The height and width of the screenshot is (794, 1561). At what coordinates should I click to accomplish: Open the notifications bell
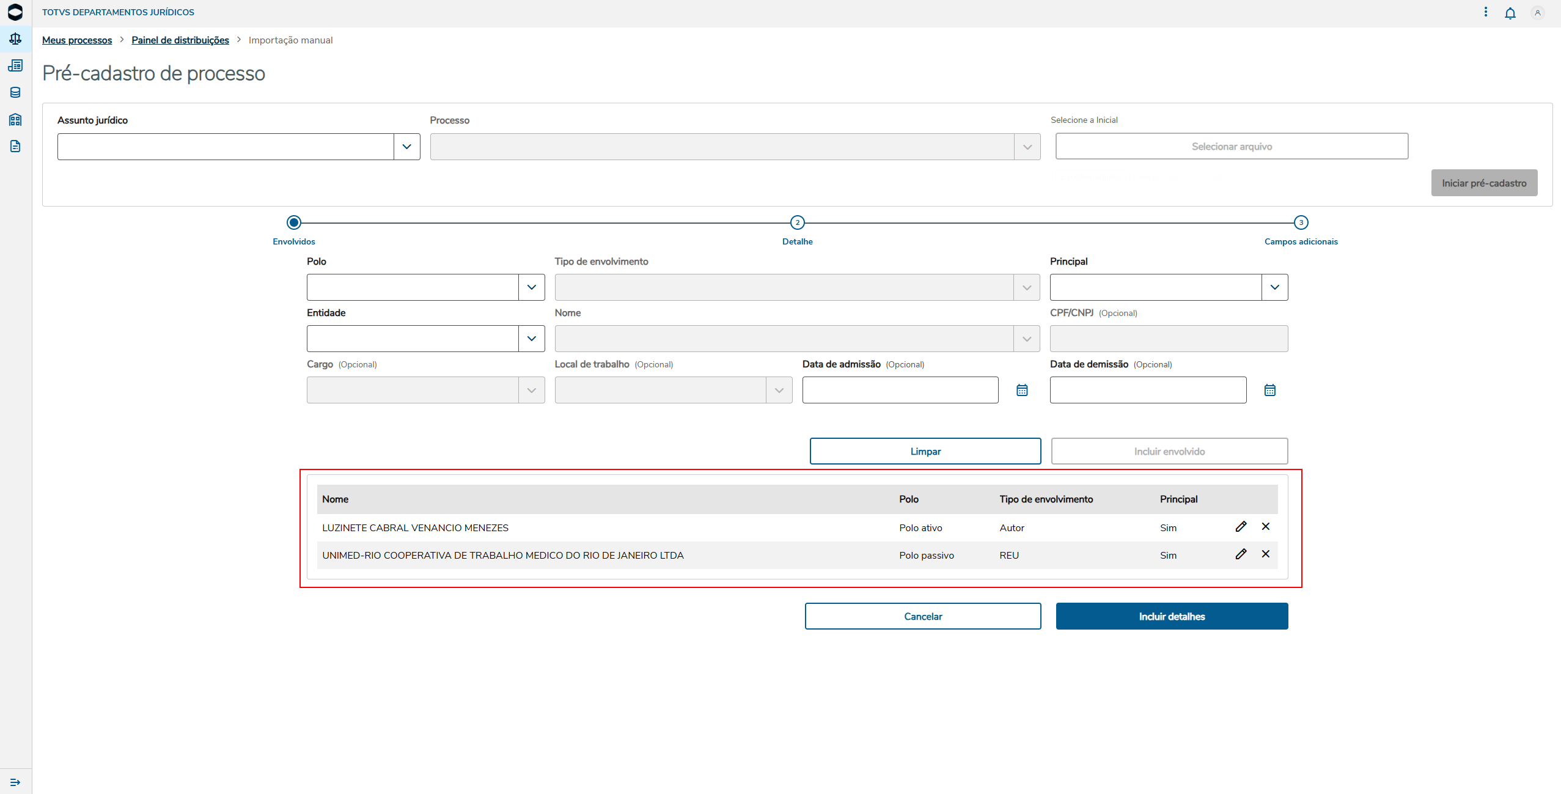point(1510,13)
